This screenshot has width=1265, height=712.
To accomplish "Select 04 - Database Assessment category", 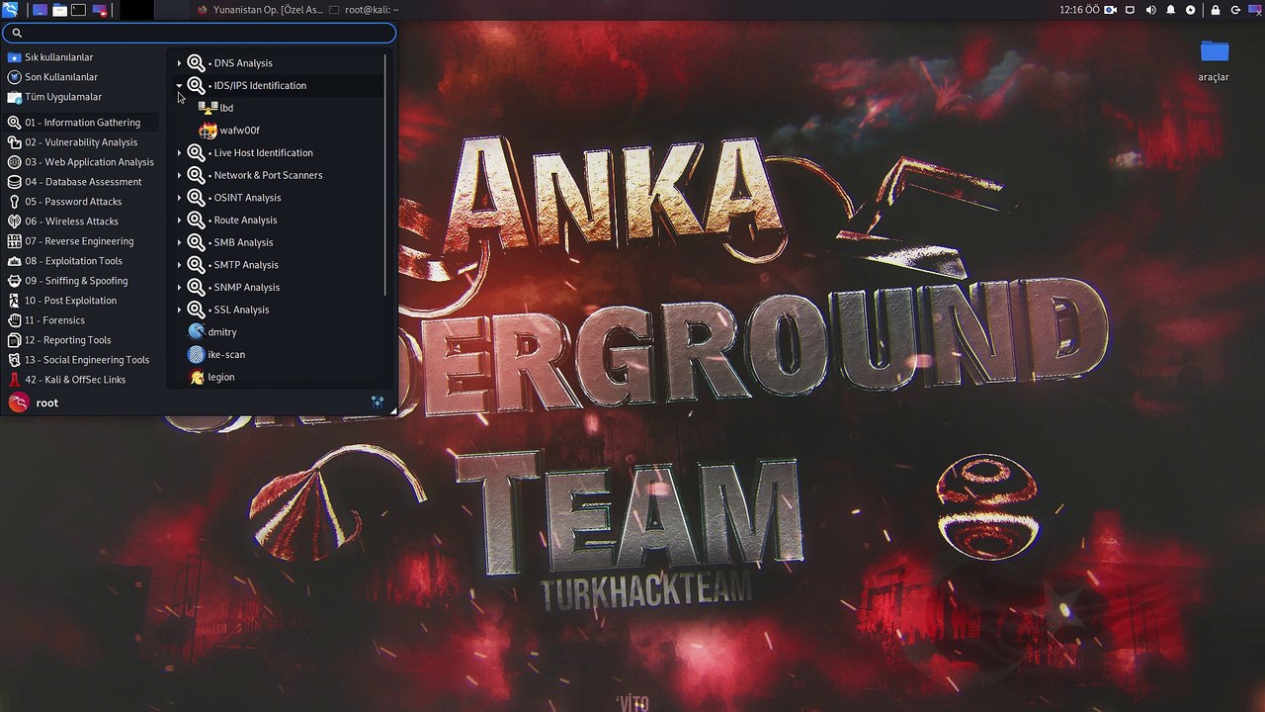I will coord(81,182).
